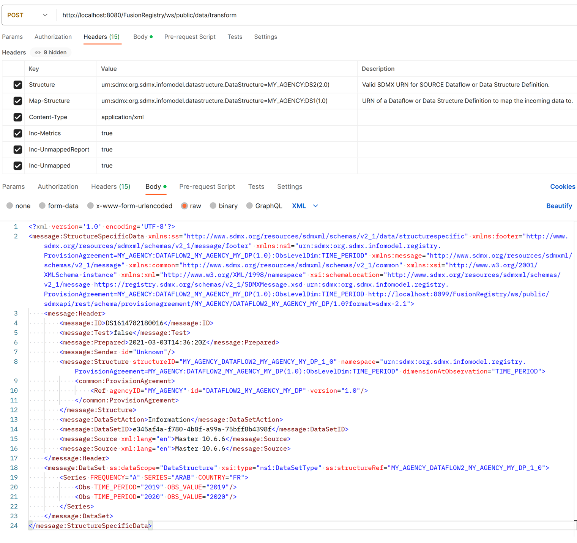Click the eye icon beside 9 hidden
The width and height of the screenshot is (577, 543).
click(38, 52)
